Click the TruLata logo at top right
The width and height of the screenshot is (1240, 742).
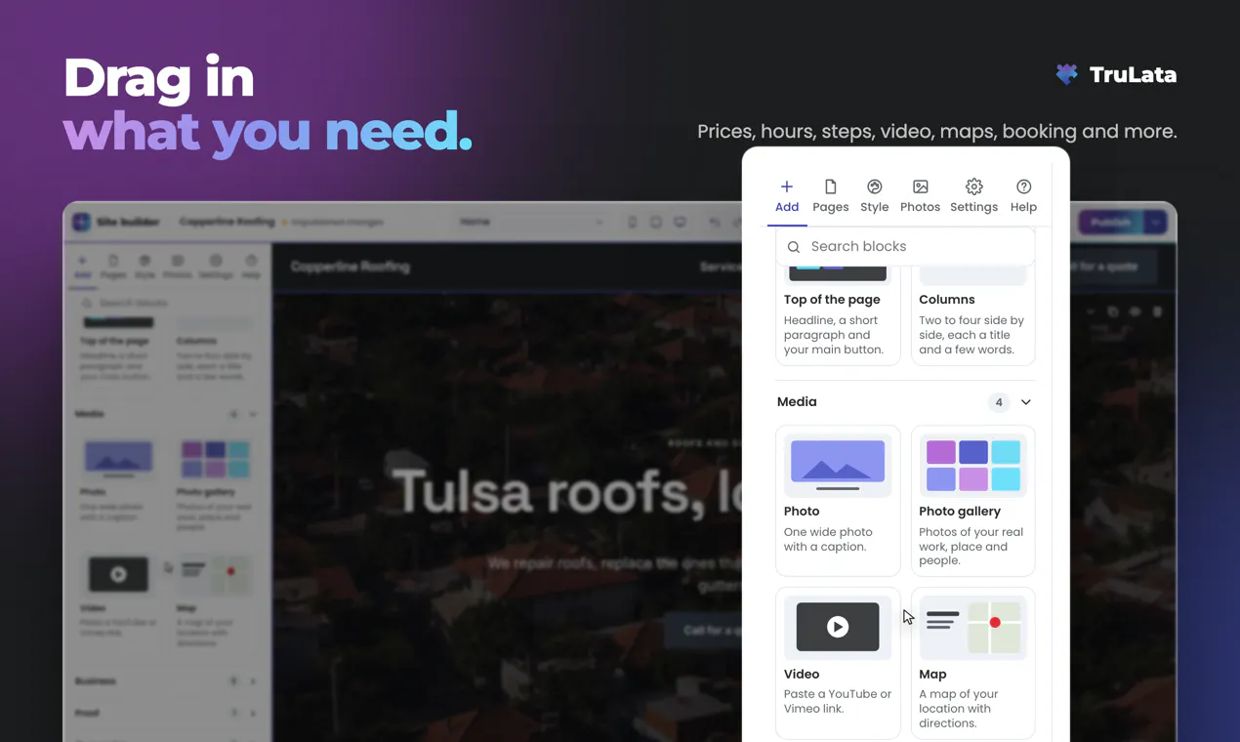(x=1116, y=74)
